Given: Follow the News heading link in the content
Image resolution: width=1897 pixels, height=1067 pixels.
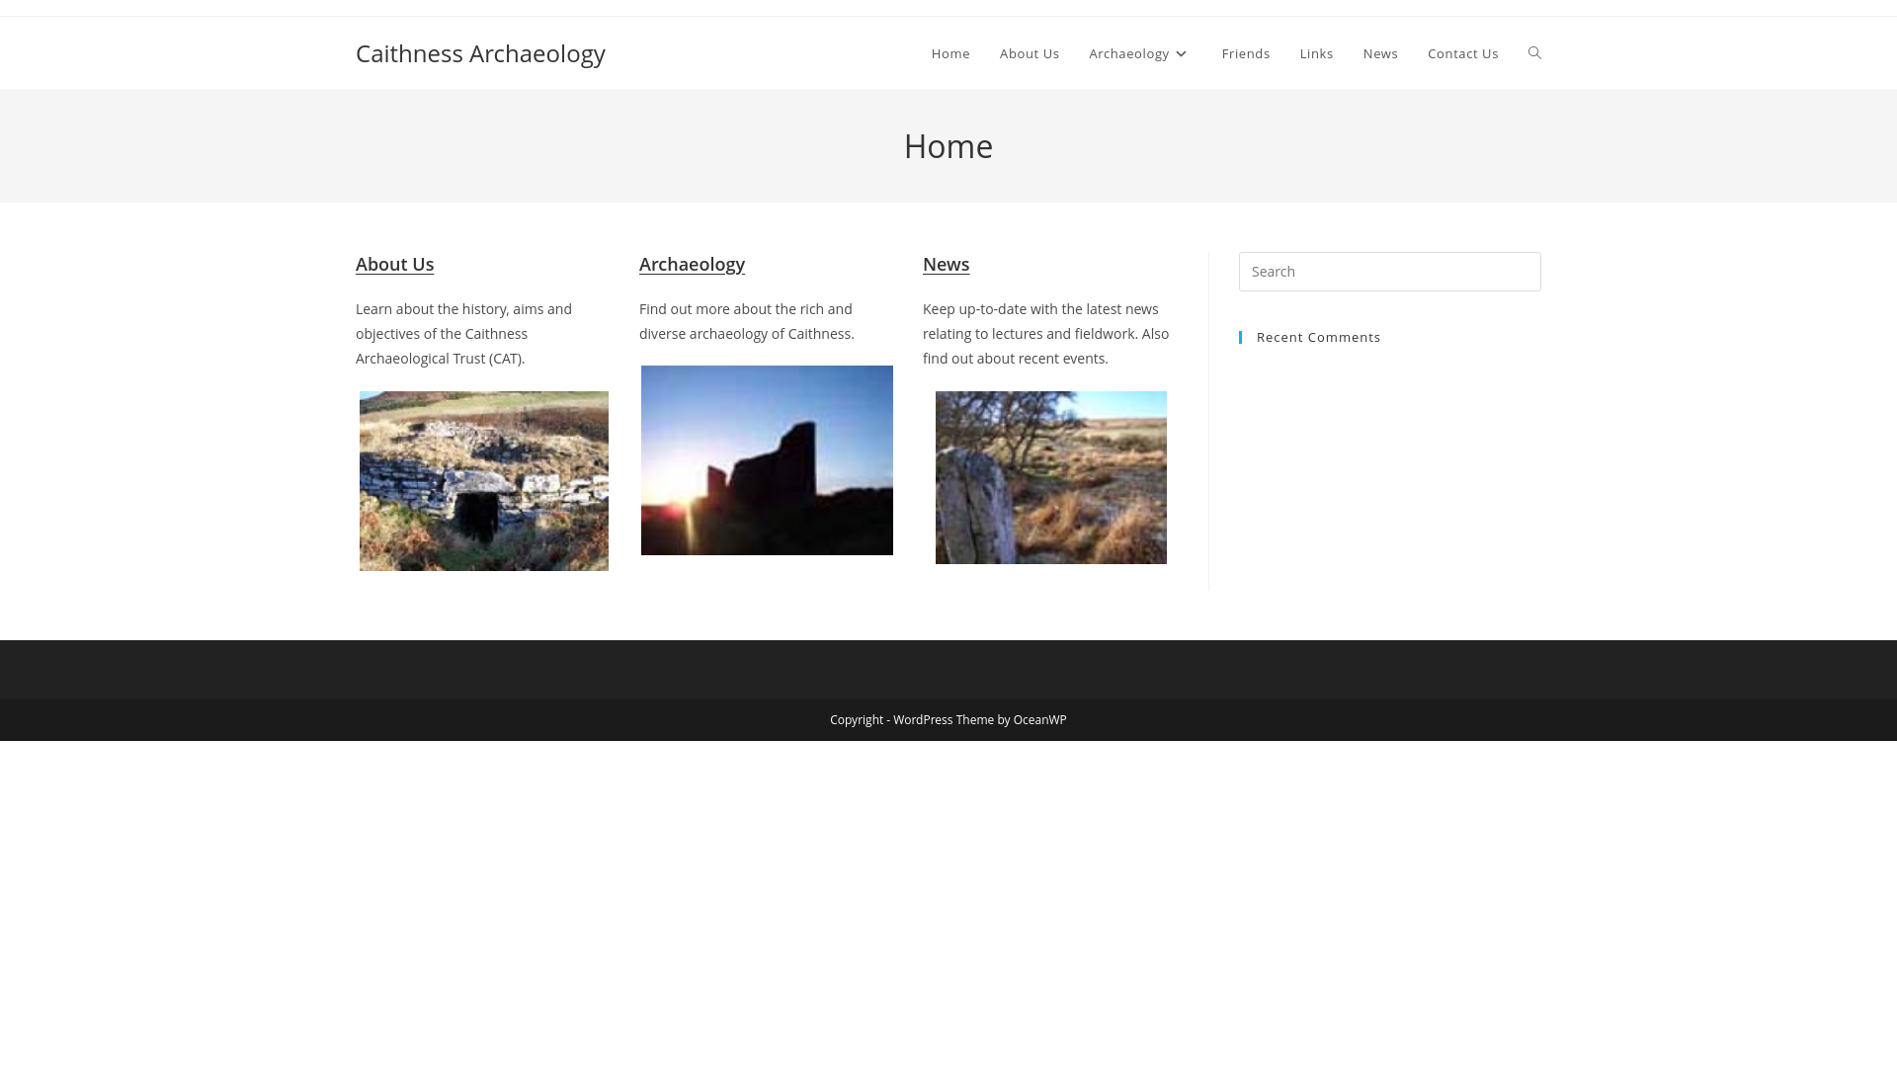Looking at the screenshot, I should [946, 264].
